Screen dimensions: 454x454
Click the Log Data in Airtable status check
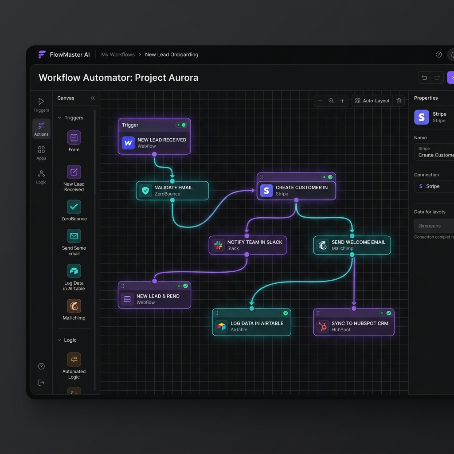[286, 313]
